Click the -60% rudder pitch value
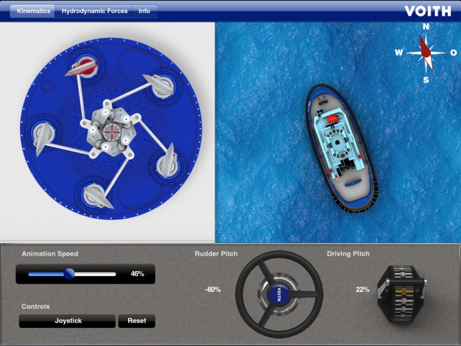 [x=213, y=289]
